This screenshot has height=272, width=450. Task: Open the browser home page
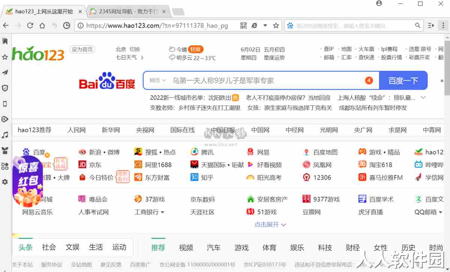click(x=42, y=25)
